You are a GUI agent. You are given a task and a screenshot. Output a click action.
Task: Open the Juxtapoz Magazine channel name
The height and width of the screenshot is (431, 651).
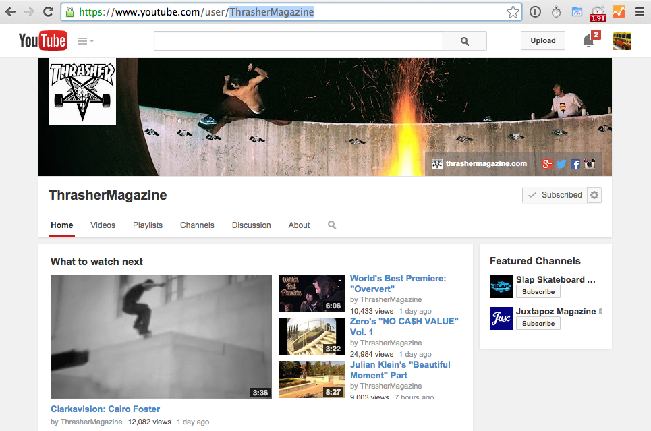click(x=556, y=312)
